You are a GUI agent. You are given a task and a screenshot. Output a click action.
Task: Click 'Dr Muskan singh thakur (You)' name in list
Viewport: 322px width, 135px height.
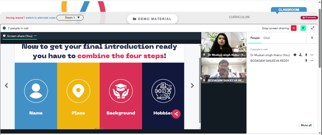(270, 55)
